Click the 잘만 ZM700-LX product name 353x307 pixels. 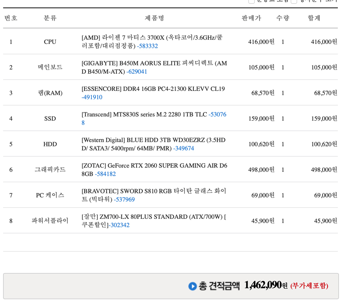(x=154, y=221)
